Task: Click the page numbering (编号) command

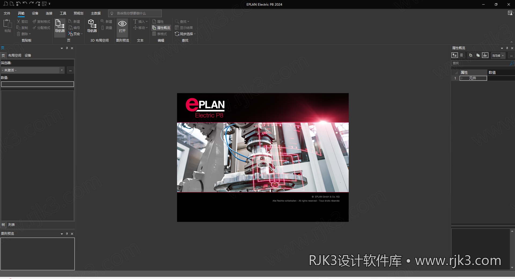Action: (74, 28)
